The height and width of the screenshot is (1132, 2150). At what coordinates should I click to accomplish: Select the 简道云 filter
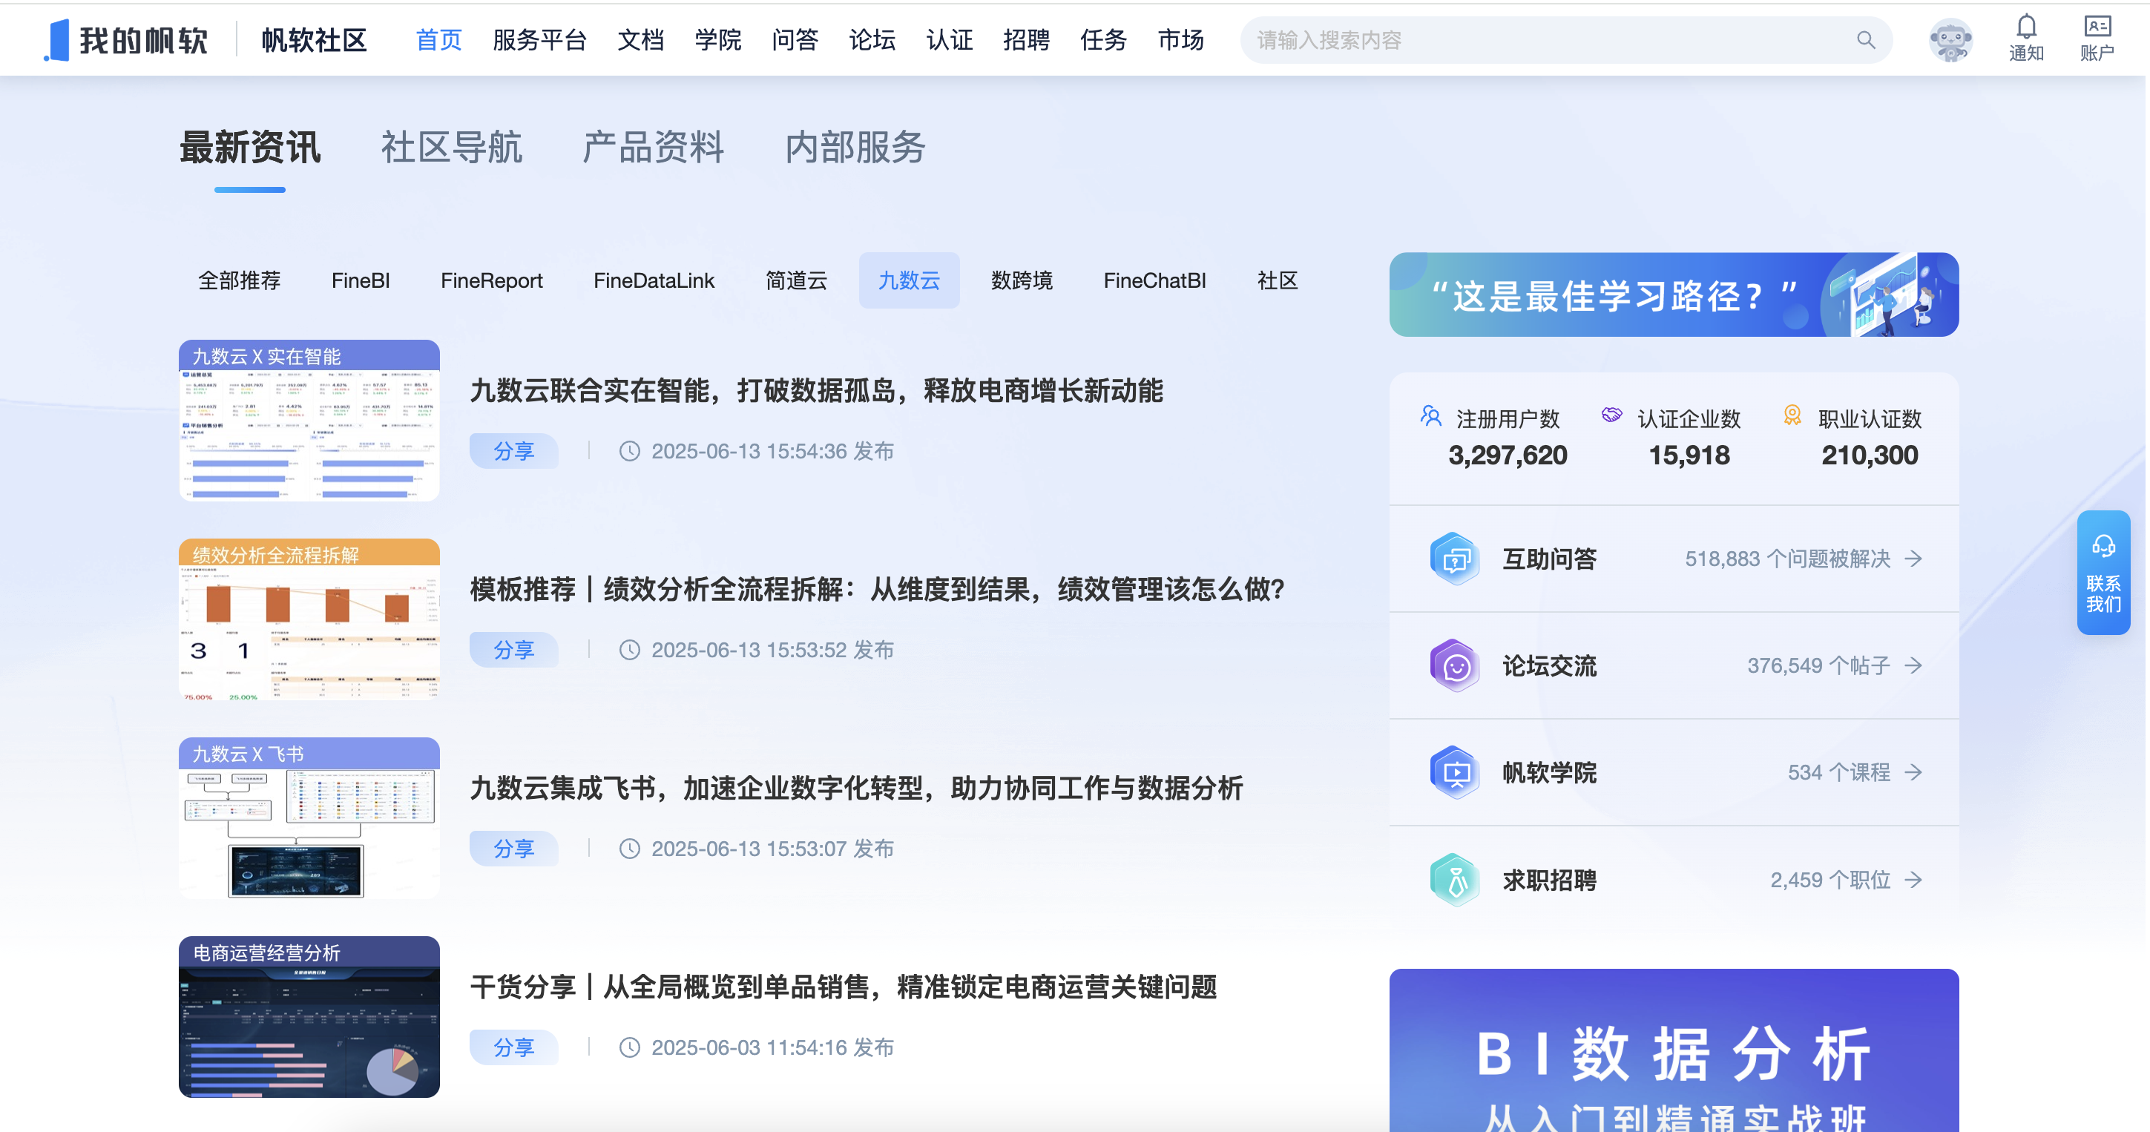point(796,280)
